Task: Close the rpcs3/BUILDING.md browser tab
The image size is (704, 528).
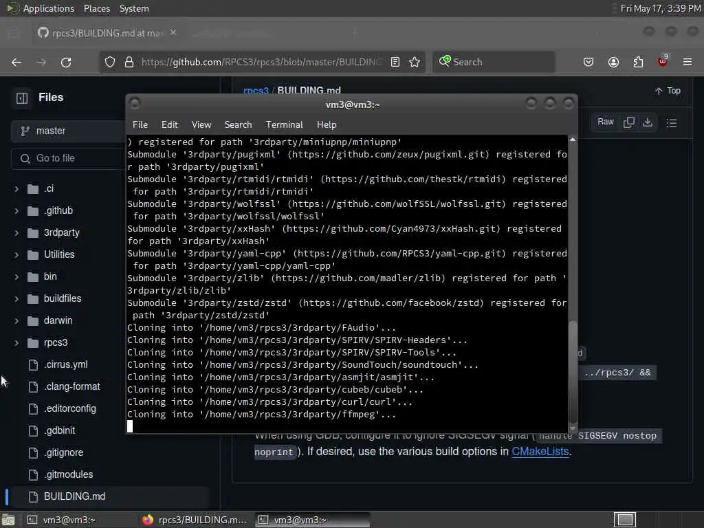Action: tap(173, 33)
